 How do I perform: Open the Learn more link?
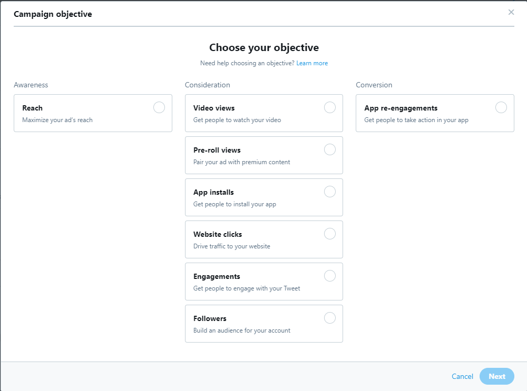(312, 63)
